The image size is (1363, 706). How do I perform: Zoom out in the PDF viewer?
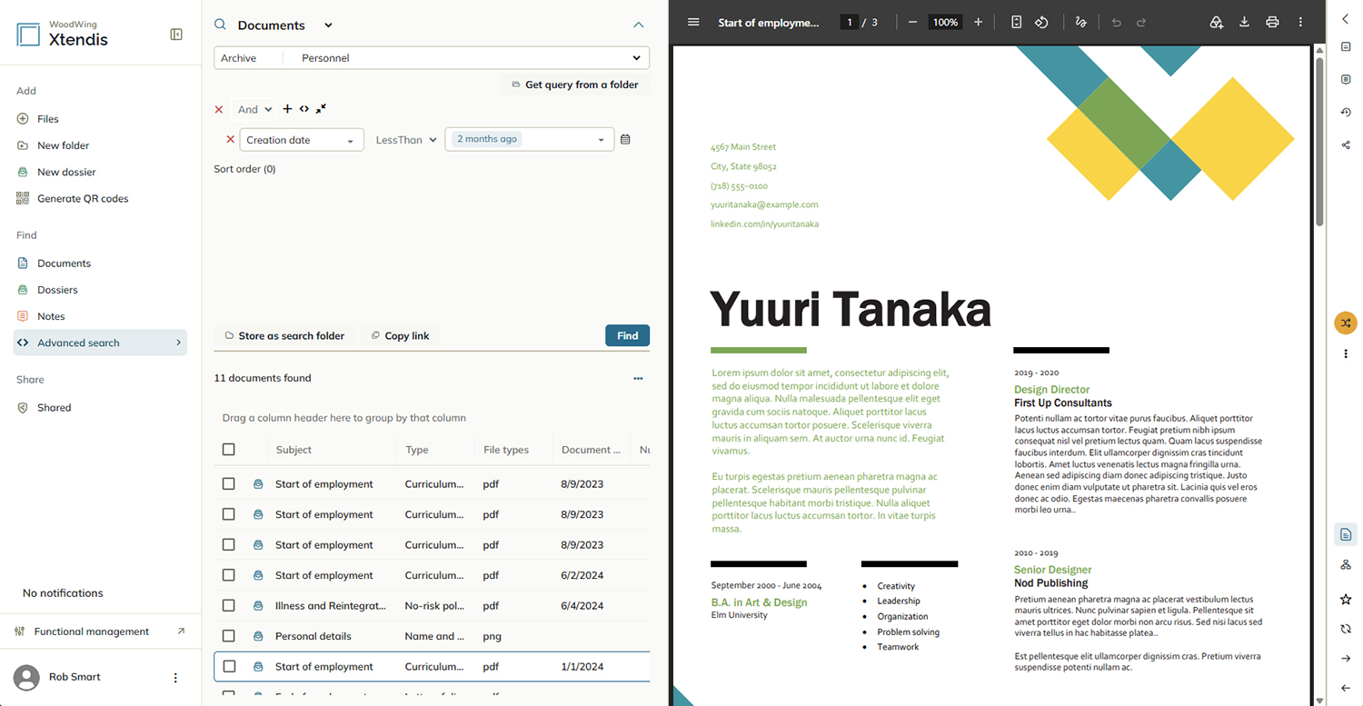912,22
